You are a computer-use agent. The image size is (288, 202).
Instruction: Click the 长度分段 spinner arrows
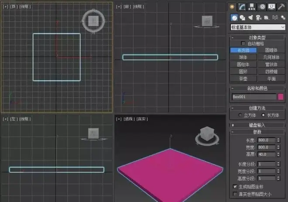[x=278, y=164]
